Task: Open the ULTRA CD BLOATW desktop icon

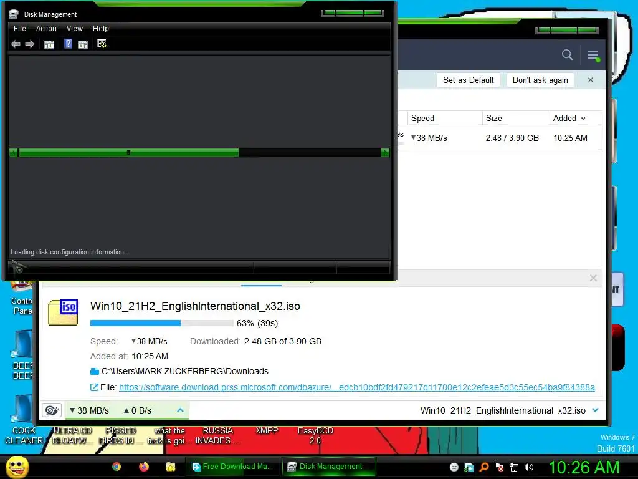Action: click(x=72, y=435)
